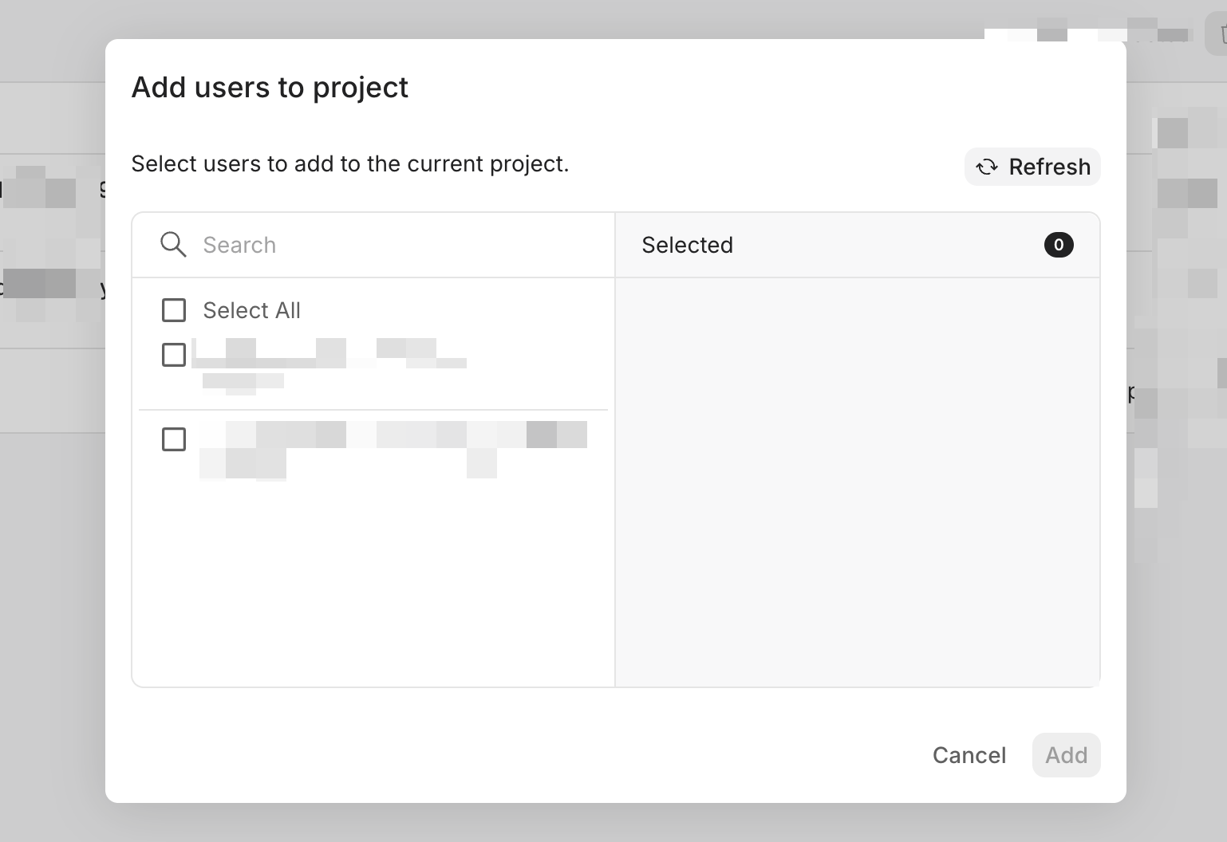Cancel the Add users dialog
Screen dimensions: 1227x842
(x=969, y=755)
